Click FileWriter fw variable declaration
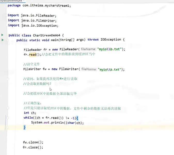 click(35, 69)
